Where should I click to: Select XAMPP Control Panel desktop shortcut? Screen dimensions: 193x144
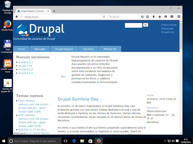[x=7, y=66]
